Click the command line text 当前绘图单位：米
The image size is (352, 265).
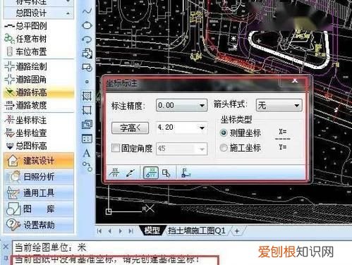51,247
